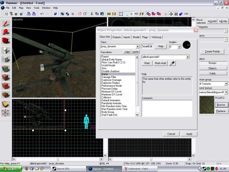229x172 pixels.
Task: Click the Load window state icon
Action: [x=29, y=14]
